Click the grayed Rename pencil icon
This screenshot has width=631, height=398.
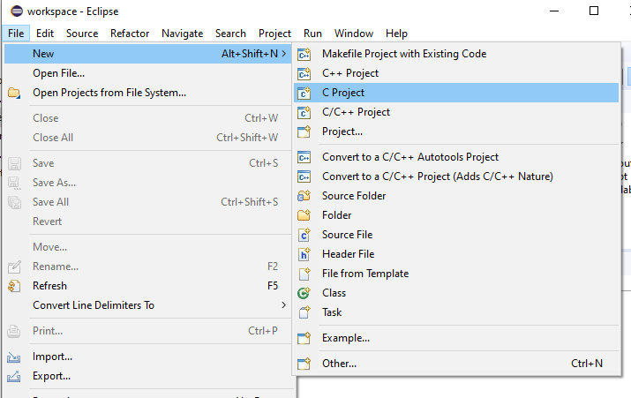[x=14, y=267]
